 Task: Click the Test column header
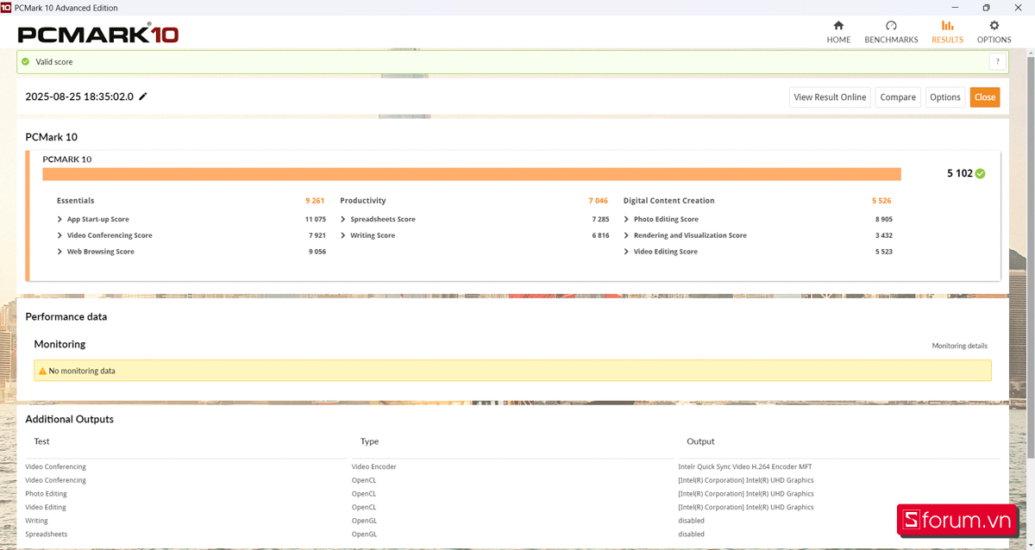click(x=41, y=441)
